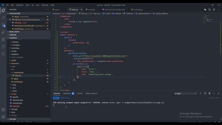
Task: Create a new terminal with plus icon
Action: click(200, 93)
